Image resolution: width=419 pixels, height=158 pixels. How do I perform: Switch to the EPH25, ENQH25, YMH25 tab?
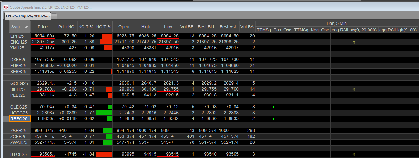pos(27,16)
